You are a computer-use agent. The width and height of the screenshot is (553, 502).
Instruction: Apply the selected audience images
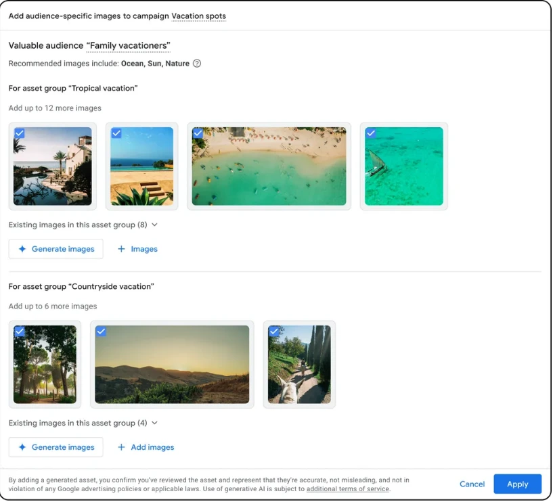pyautogui.click(x=517, y=484)
